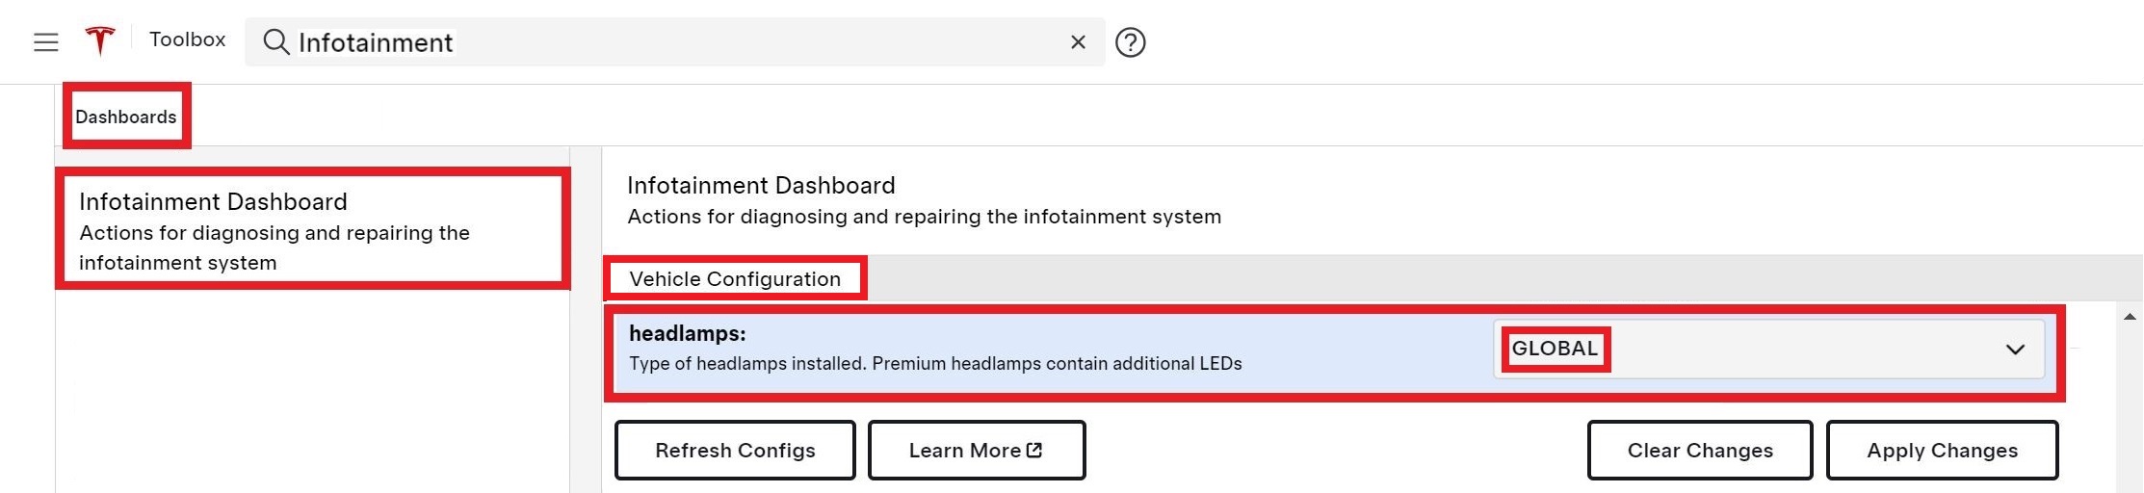Click the headlamps description text
The width and height of the screenshot is (2144, 493).
(935, 364)
